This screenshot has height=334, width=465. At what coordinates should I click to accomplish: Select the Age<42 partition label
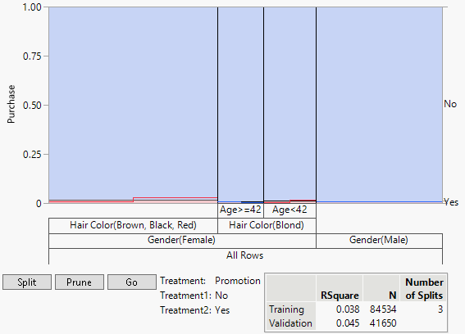click(289, 210)
